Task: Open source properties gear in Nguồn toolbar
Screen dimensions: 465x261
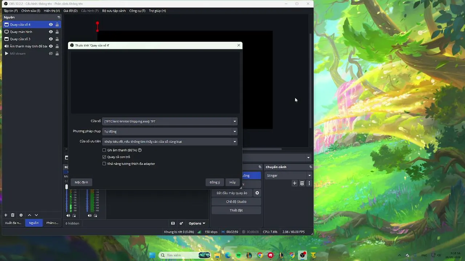Action: click(21, 215)
